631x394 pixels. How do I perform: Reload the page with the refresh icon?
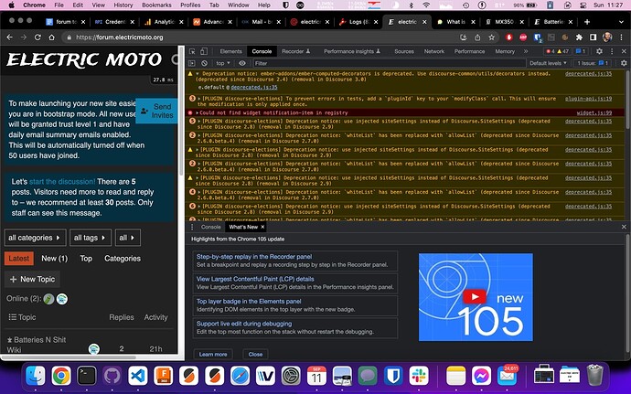[37, 37]
